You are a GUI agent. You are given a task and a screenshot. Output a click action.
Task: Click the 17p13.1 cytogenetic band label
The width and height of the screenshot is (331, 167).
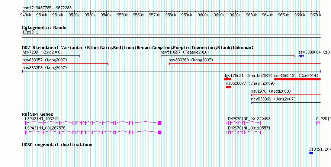(x=30, y=32)
